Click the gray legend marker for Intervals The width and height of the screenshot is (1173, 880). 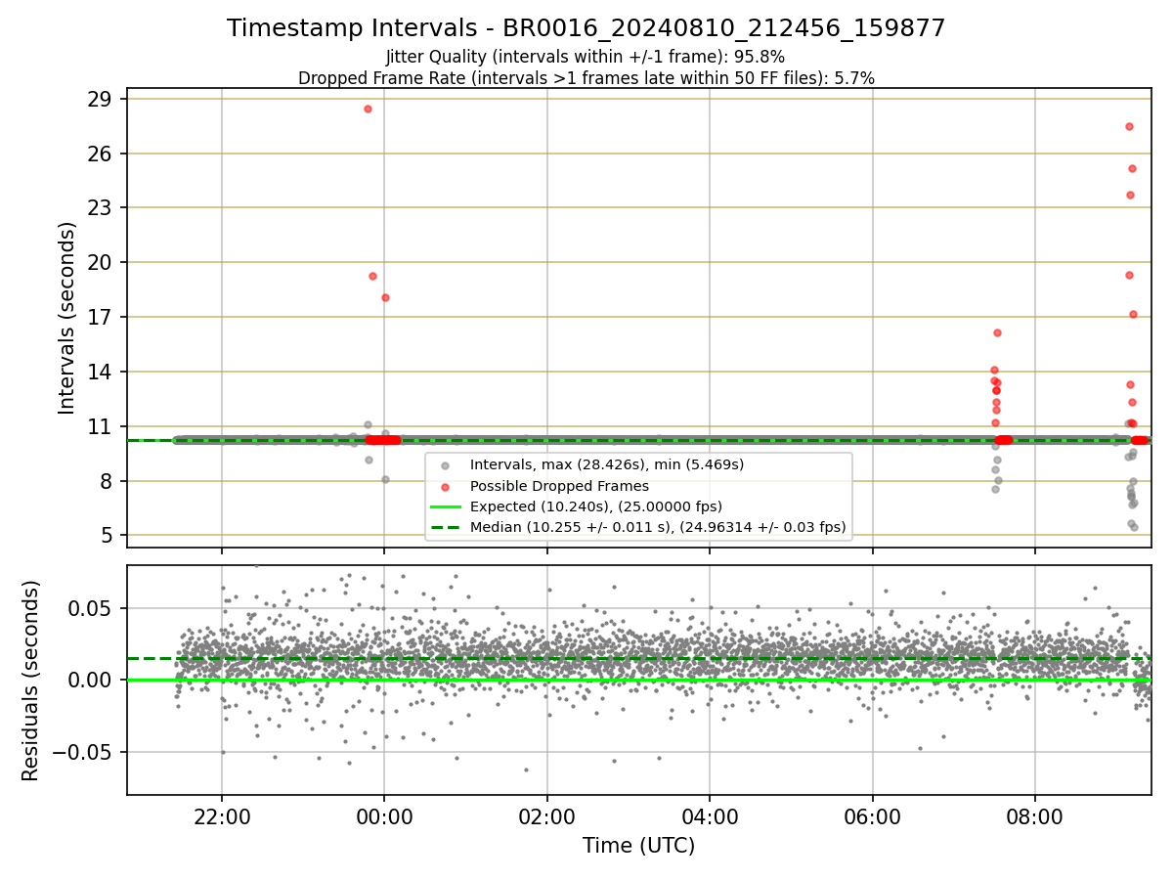[x=446, y=465]
